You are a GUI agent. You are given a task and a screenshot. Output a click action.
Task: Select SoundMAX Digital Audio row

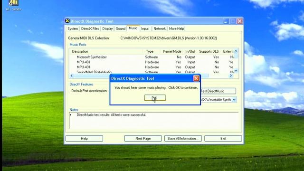[x=152, y=72]
